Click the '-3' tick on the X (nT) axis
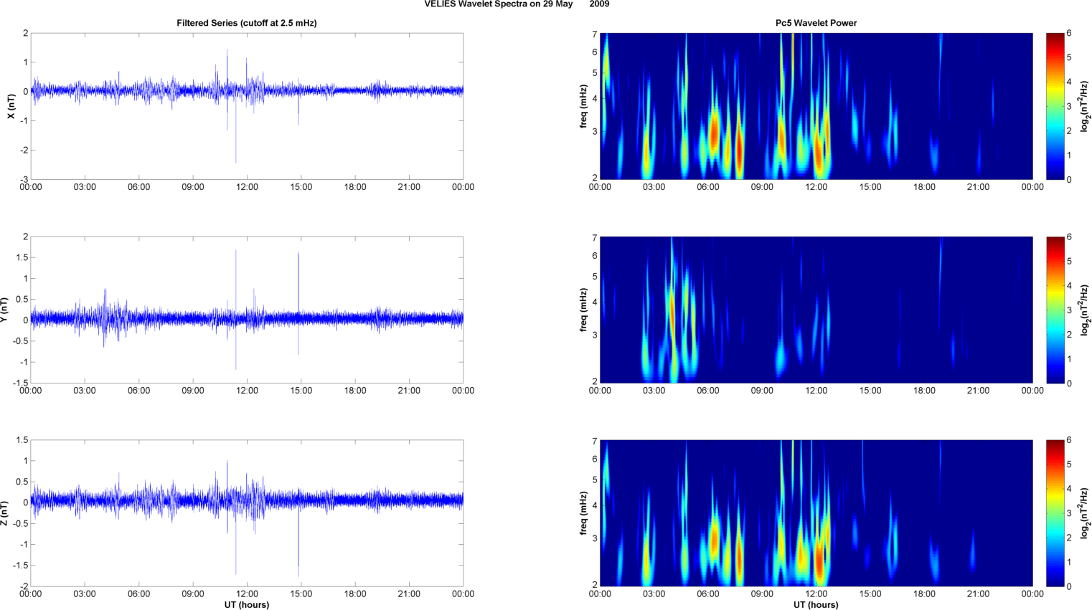 [x=24, y=179]
